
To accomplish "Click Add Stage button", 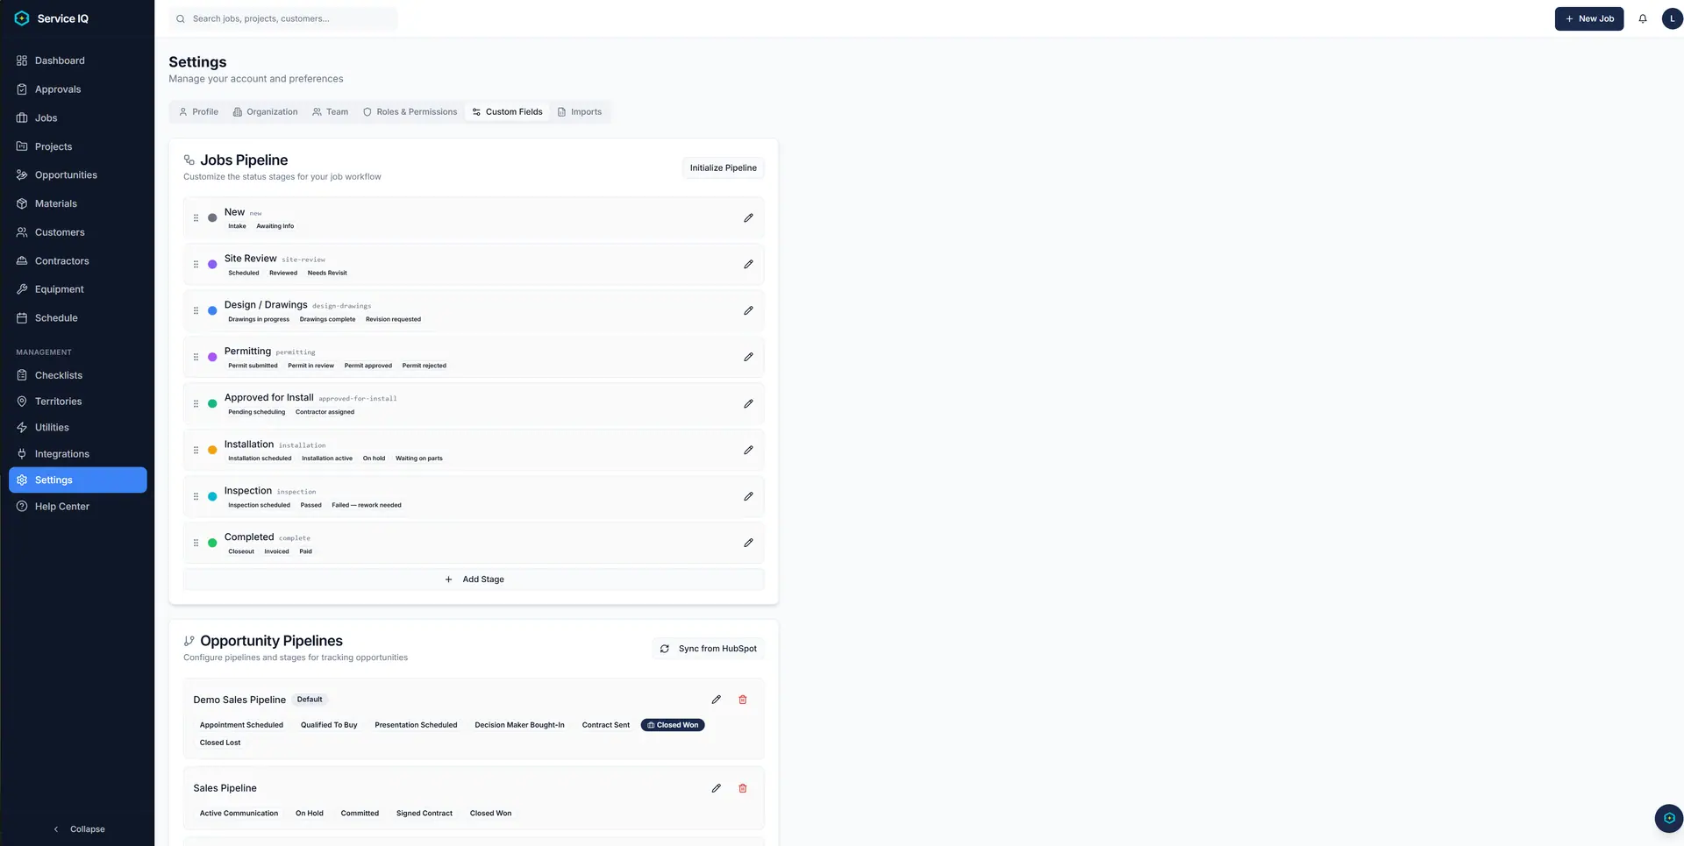I will click(x=474, y=579).
